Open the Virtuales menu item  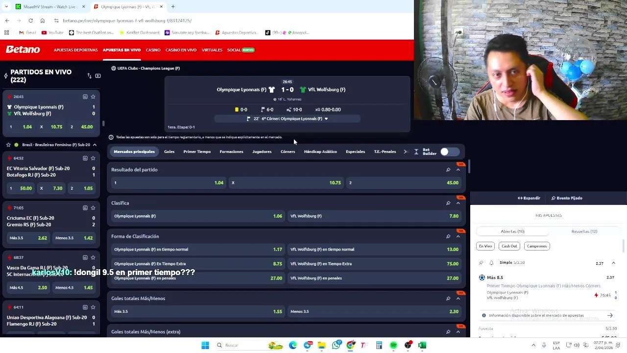[212, 50]
